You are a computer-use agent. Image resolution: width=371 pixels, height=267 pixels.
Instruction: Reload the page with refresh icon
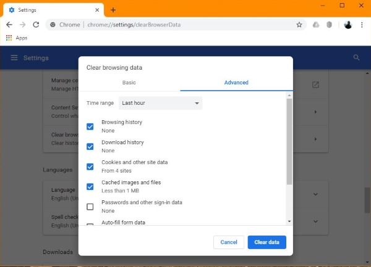click(36, 25)
